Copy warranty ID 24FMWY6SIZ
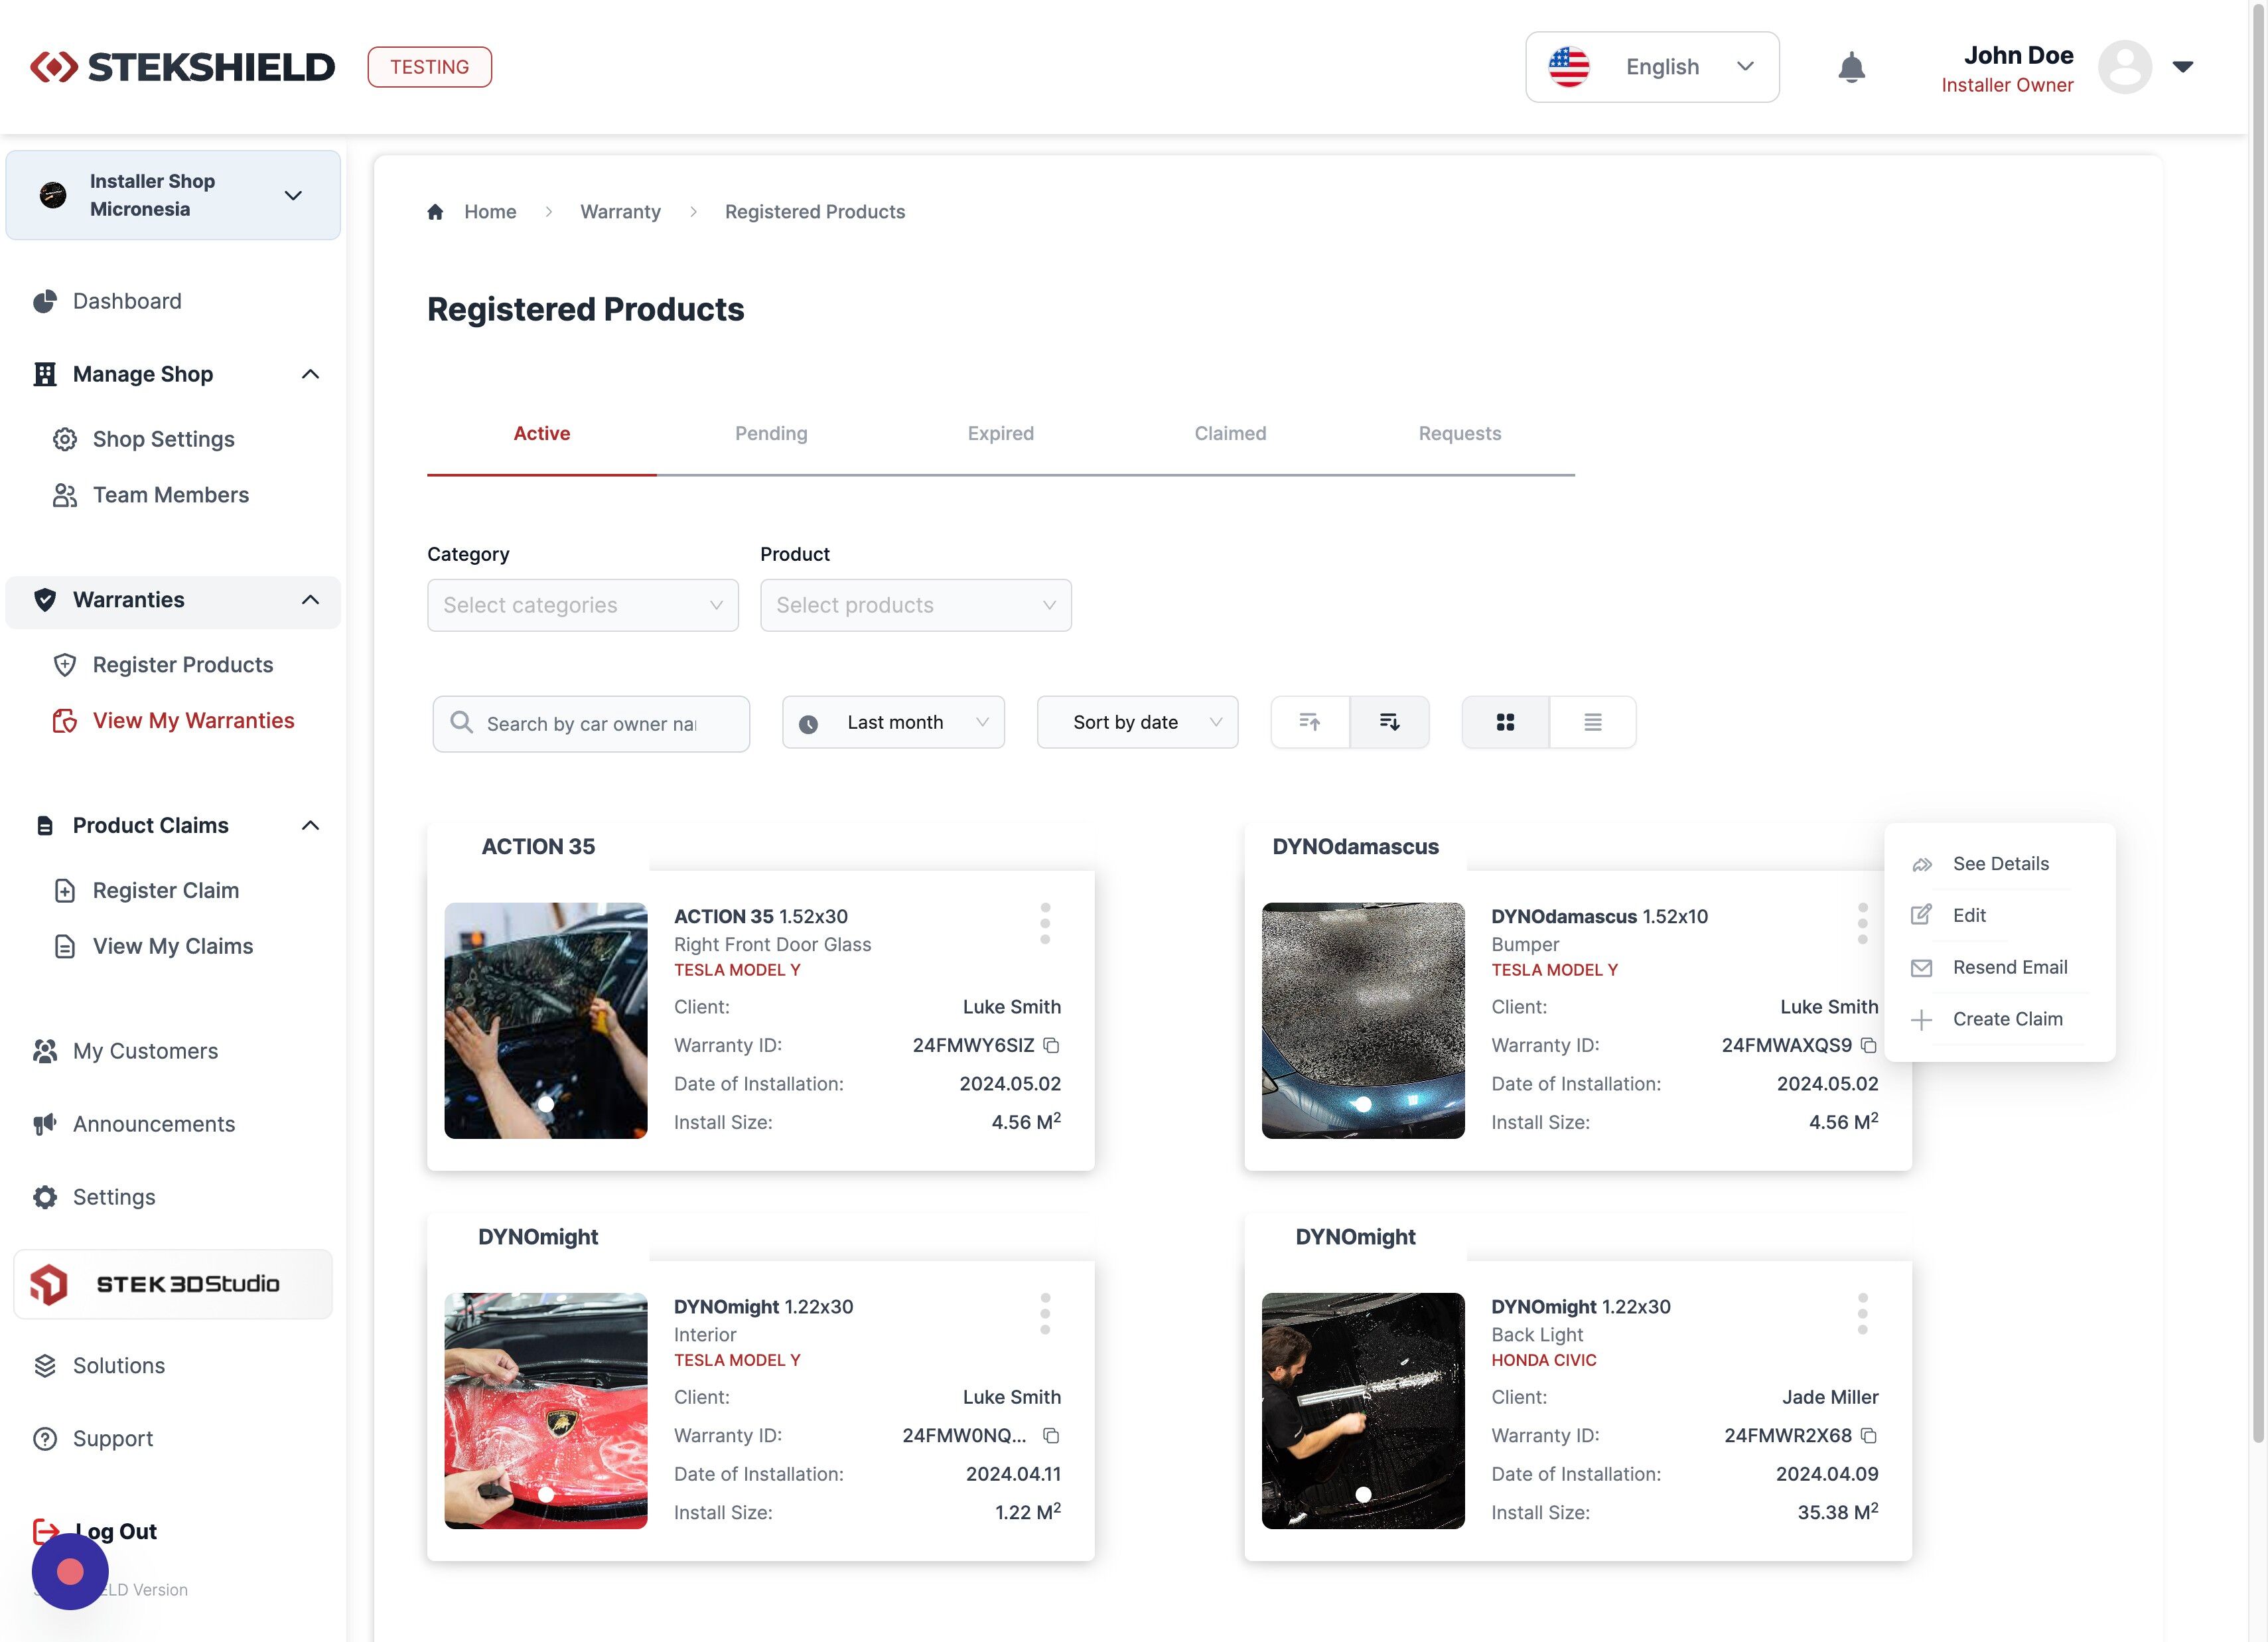Viewport: 2268px width, 1642px height. [1051, 1045]
